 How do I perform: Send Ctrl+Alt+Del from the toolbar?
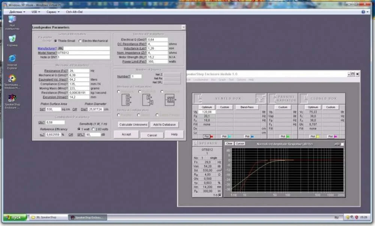(x=74, y=12)
